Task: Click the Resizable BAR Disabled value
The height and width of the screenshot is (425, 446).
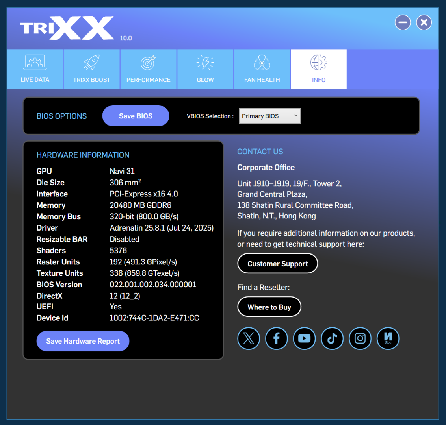Action: [x=125, y=239]
